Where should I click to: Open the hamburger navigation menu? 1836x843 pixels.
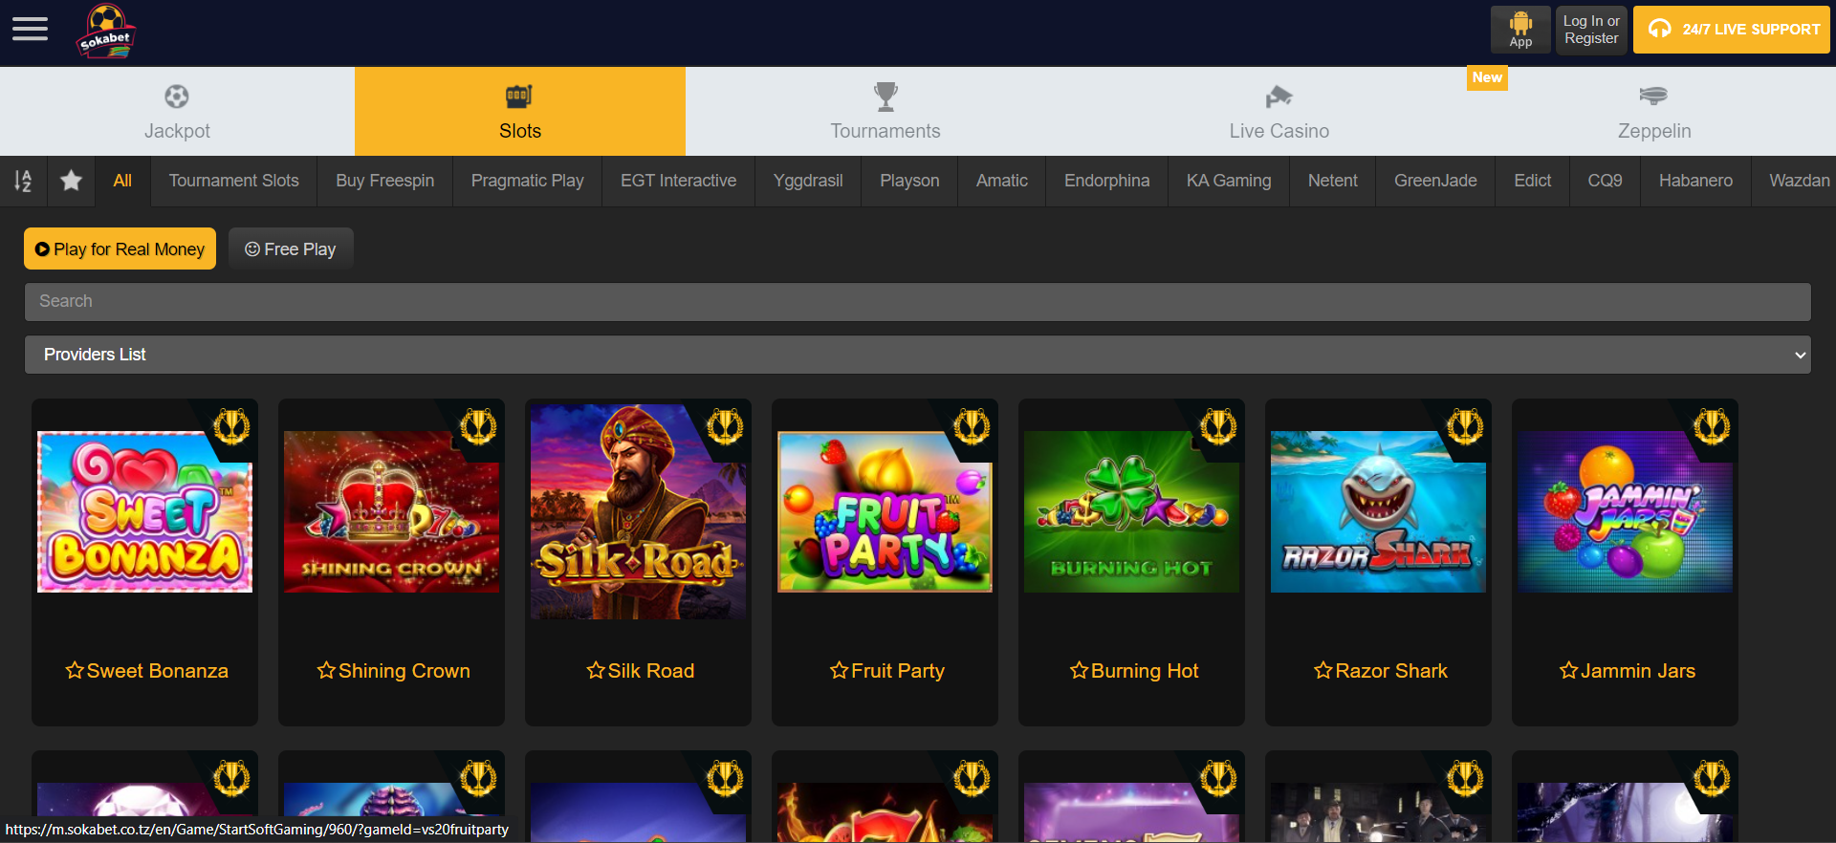tap(30, 30)
